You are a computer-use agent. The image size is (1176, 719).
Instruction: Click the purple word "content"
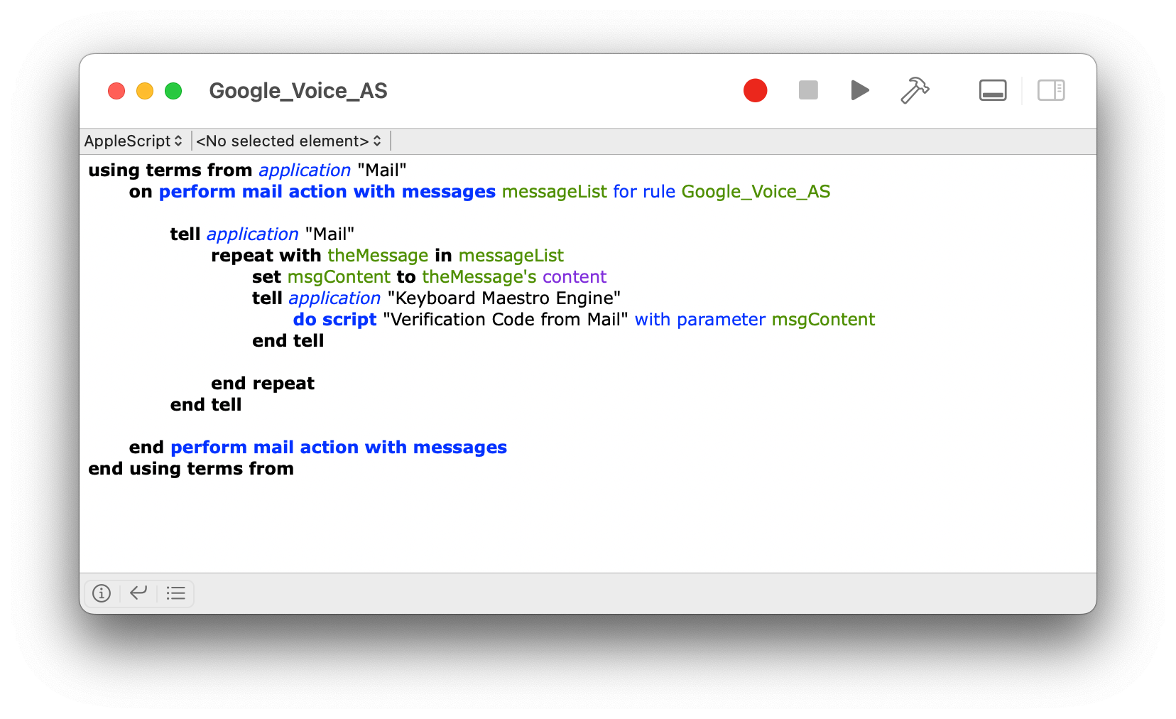pos(575,277)
